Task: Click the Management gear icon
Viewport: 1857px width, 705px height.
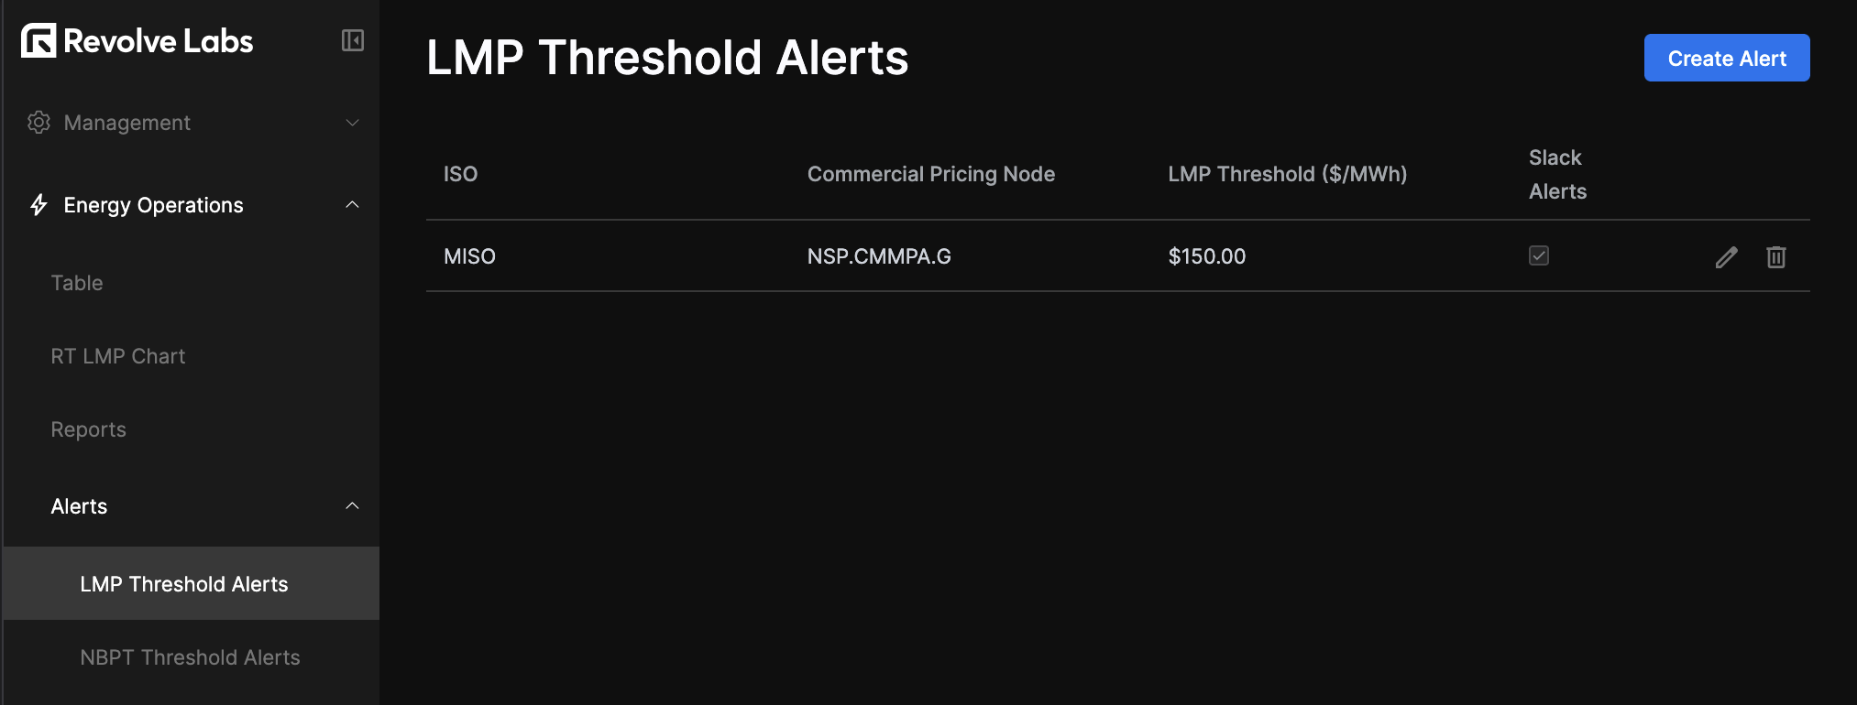Action: click(38, 122)
